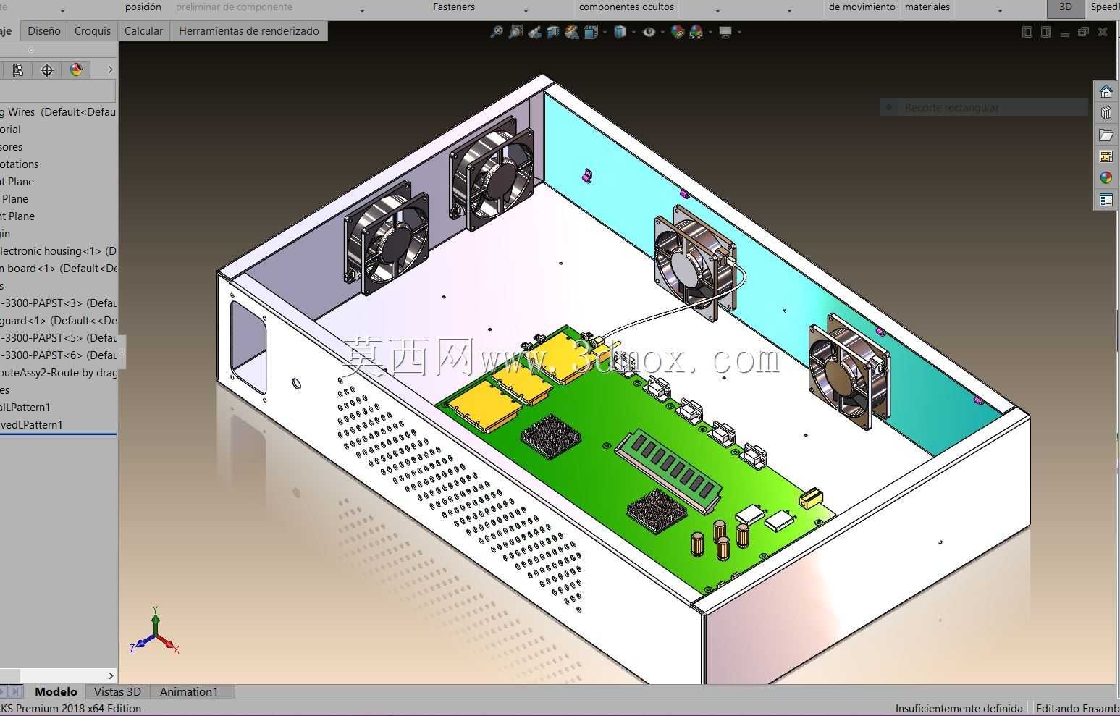Viewport: 1120px width, 716px height.
Task: Open the Design Library icon in task pane
Action: tap(1106, 114)
